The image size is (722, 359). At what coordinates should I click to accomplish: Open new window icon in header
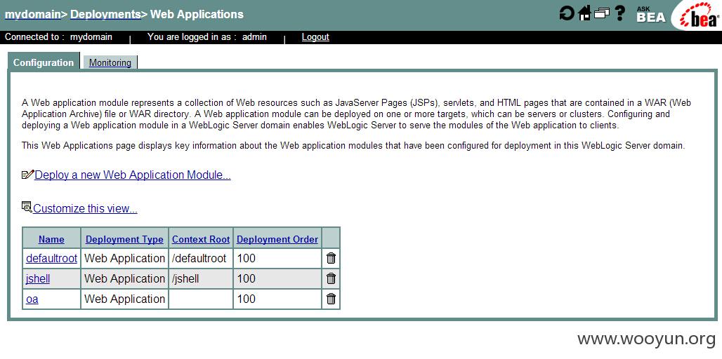(x=601, y=13)
